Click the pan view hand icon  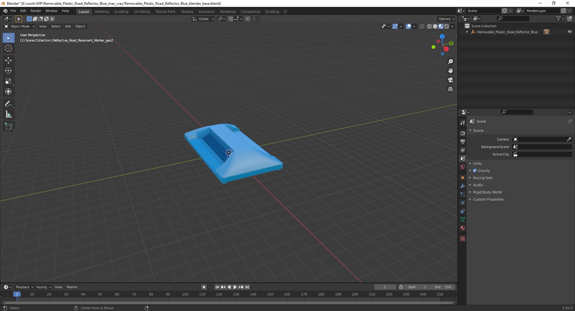(x=450, y=71)
